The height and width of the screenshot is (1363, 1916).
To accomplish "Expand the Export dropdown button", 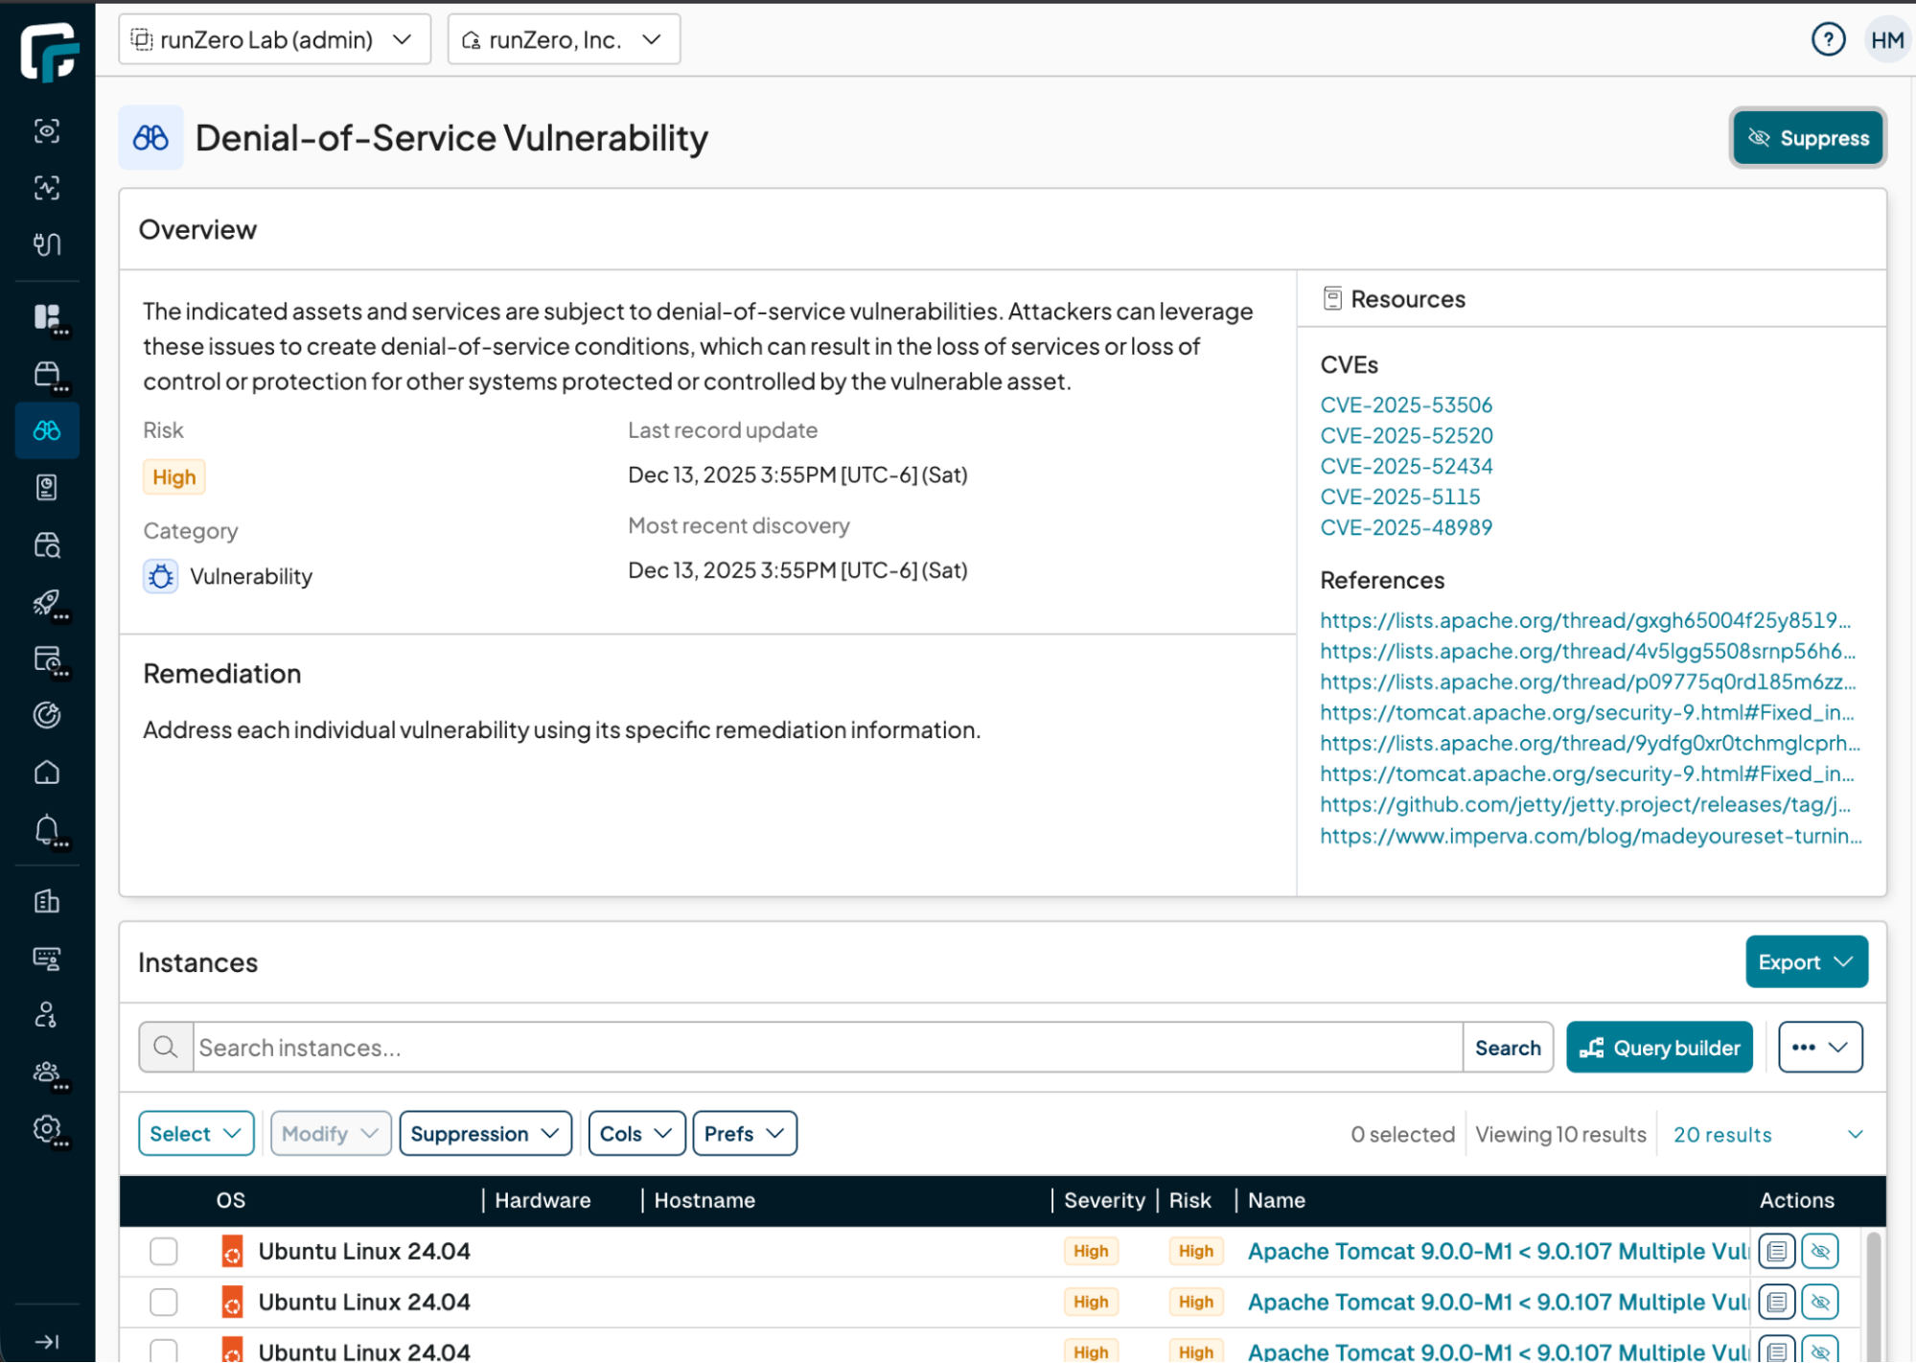I will 1806,961.
